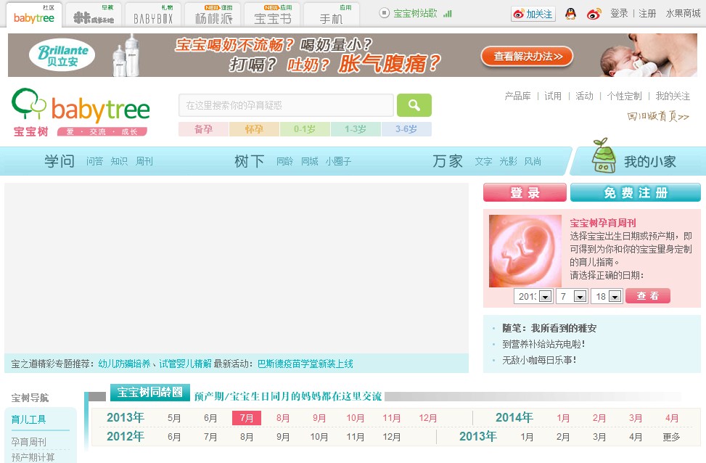Open the 试用 link
706x463 pixels.
[x=553, y=96]
